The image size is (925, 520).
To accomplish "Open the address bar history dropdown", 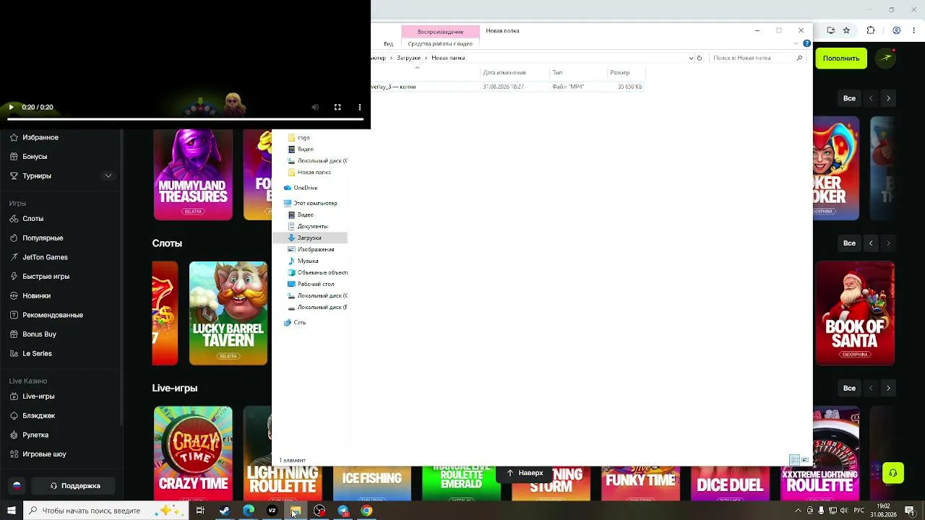I will coord(691,58).
